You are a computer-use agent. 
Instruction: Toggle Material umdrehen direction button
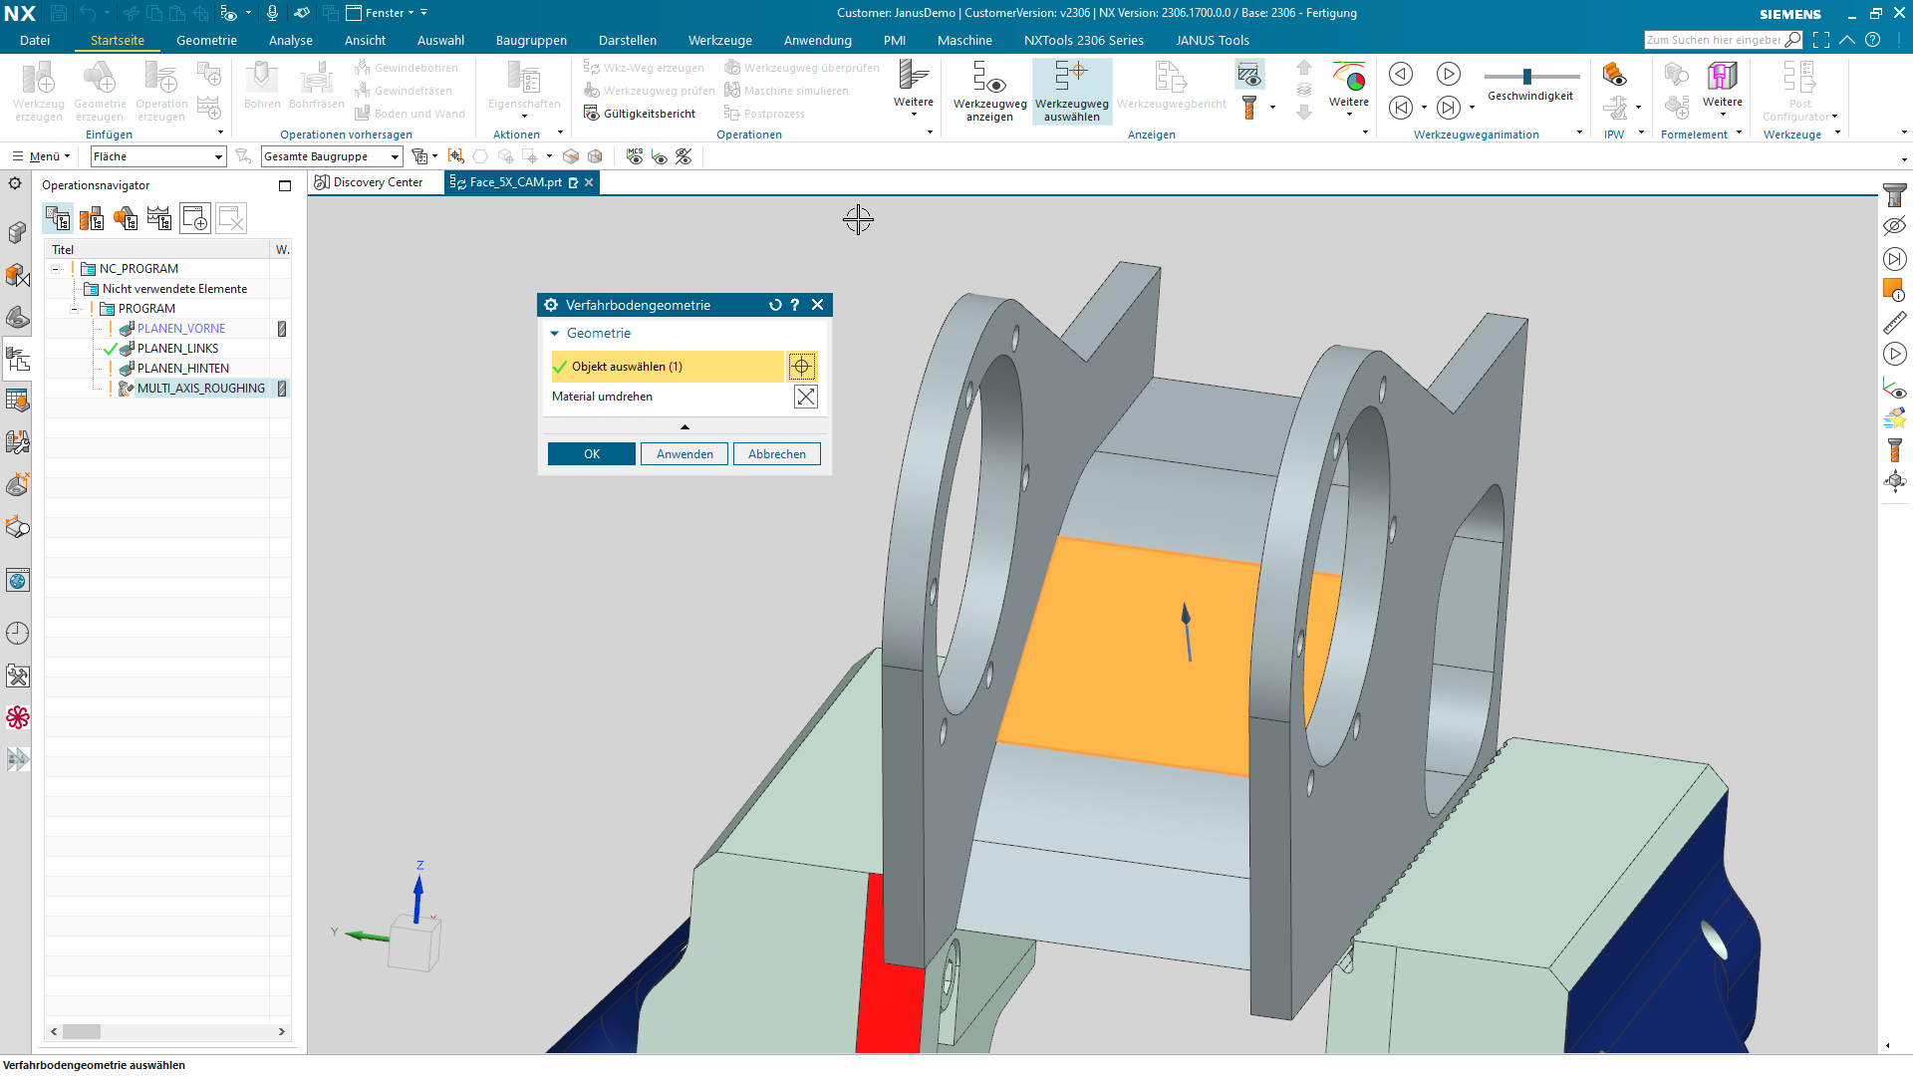click(x=805, y=397)
